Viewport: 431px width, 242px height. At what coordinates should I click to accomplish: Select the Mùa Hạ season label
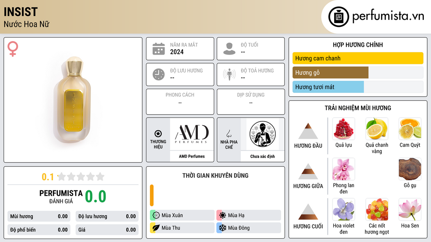click(236, 216)
